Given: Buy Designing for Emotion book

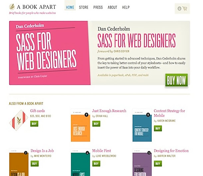Looking at the screenshot, I should [x=158, y=164].
